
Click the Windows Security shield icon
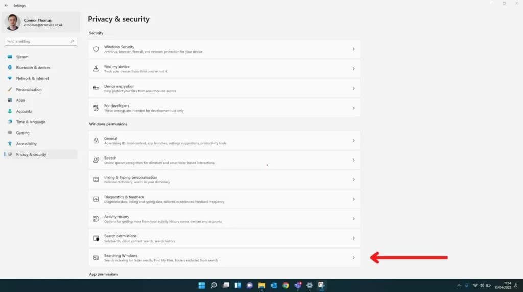click(96, 49)
